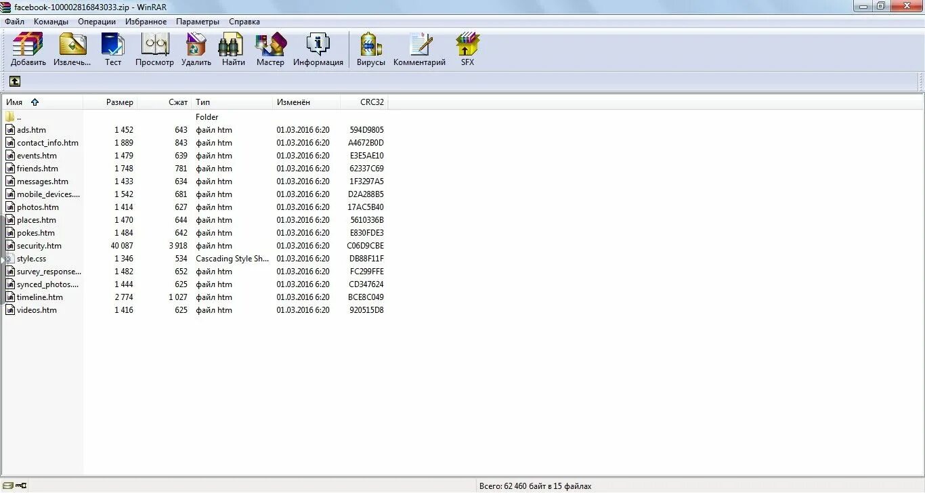Click CRC value DB88F11F

(366, 259)
